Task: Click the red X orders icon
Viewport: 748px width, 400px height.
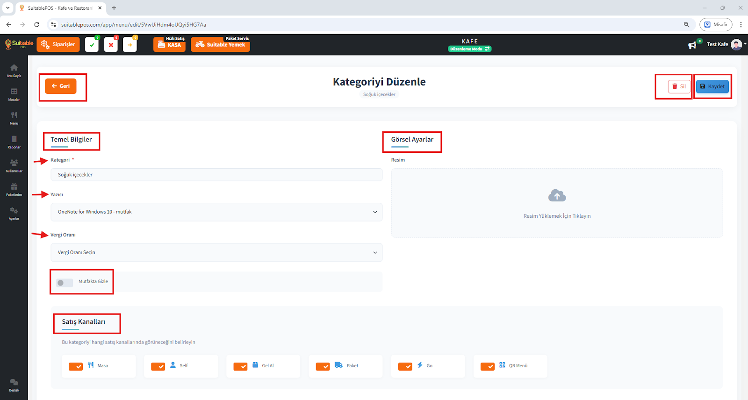Action: [111, 45]
